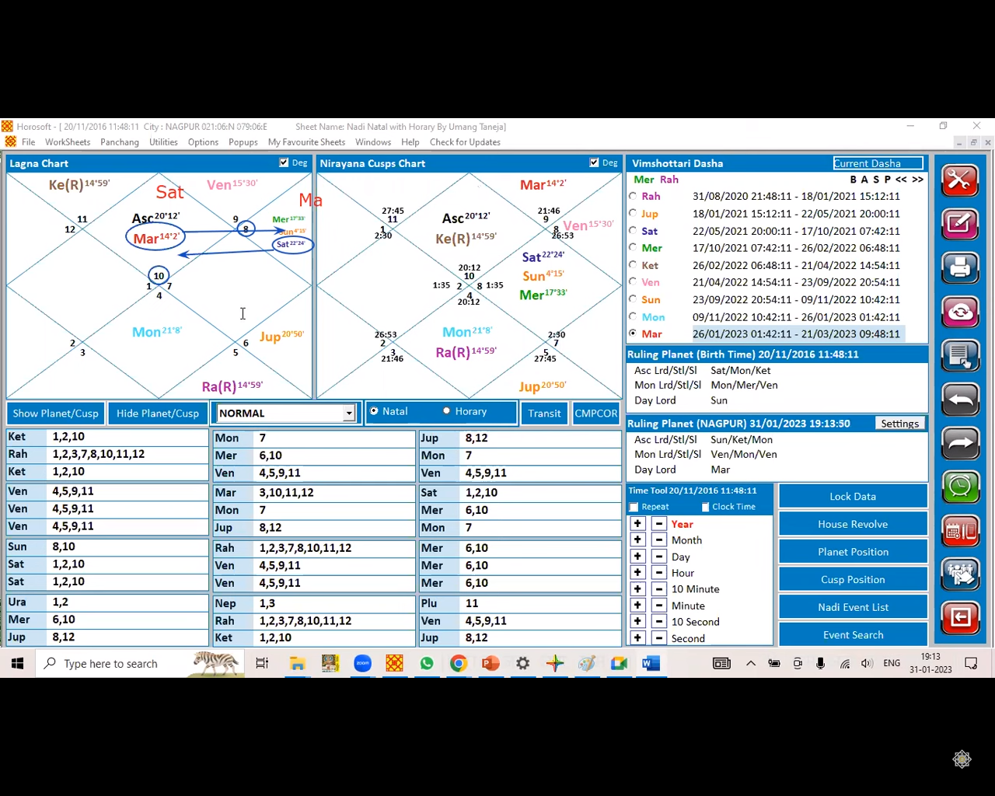995x796 pixels.
Task: Click the red calendar icon in sidebar
Action: pyautogui.click(x=960, y=532)
